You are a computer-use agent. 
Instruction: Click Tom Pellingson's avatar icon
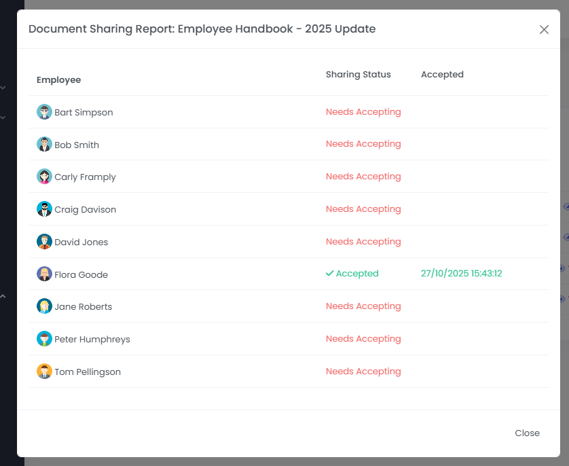pos(44,372)
